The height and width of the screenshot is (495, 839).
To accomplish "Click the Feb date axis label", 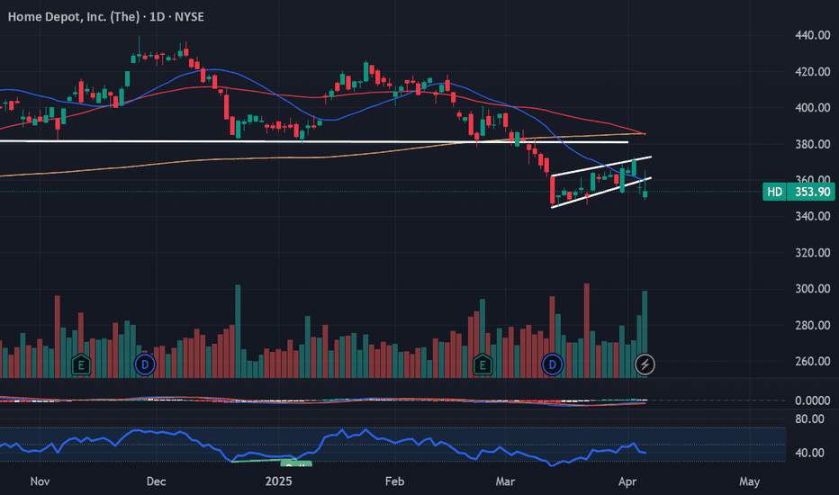I will pos(395,481).
